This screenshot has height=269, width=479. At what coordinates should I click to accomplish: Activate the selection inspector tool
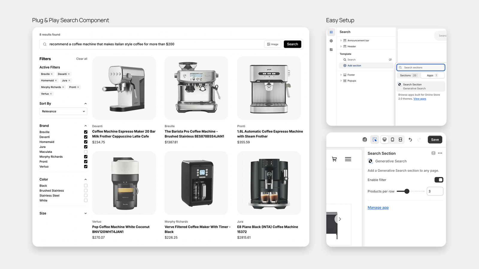(x=375, y=140)
